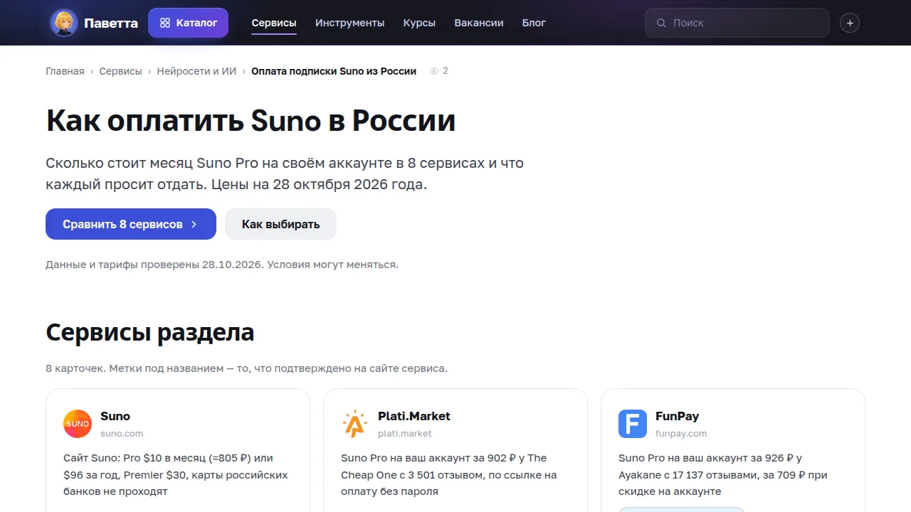Open the Инструменты nav item

pyautogui.click(x=350, y=23)
